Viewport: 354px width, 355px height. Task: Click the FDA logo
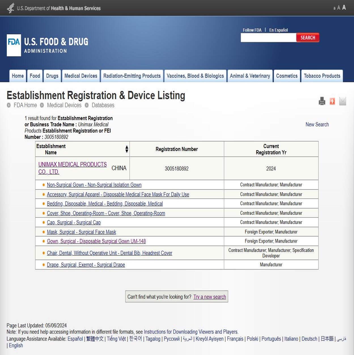(14, 45)
